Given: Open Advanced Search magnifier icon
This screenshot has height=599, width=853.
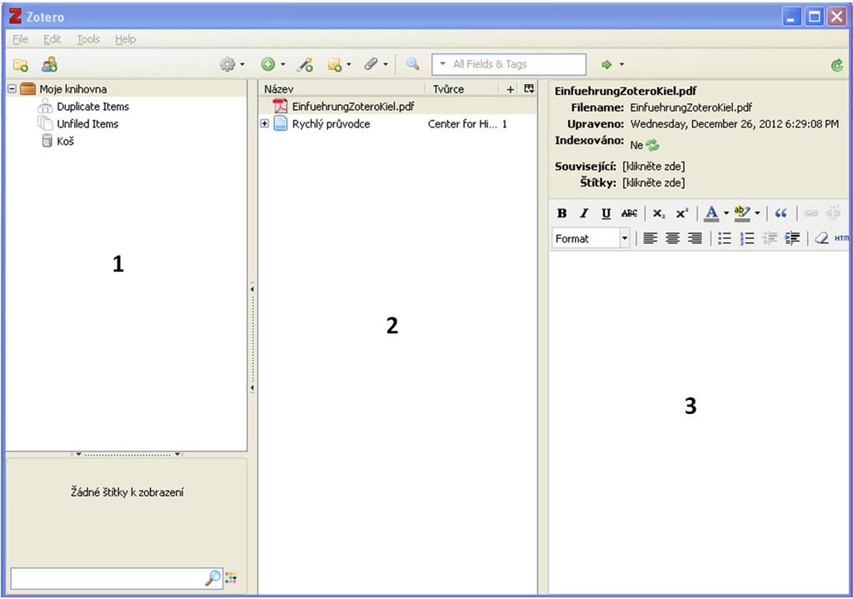Looking at the screenshot, I should [x=413, y=63].
